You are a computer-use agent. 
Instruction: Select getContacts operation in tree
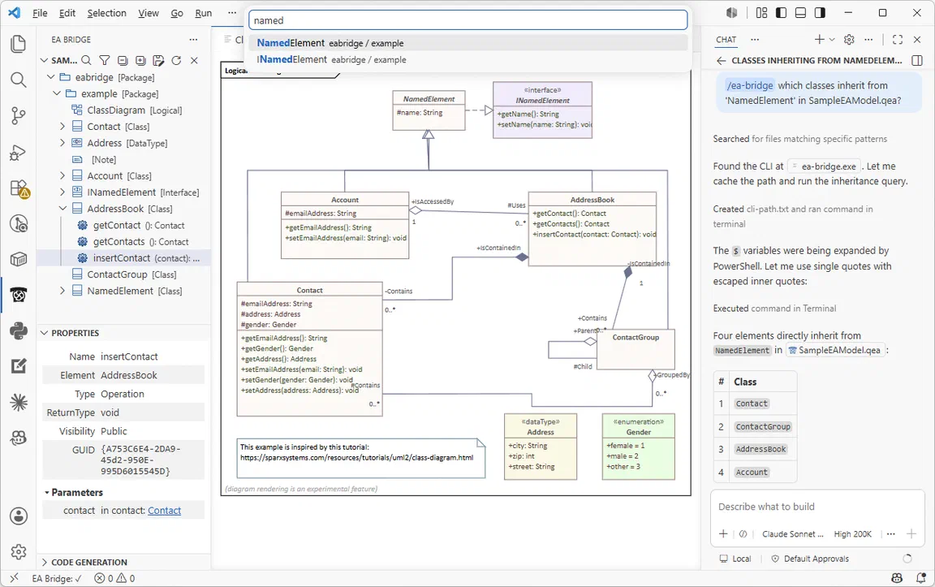(123, 242)
